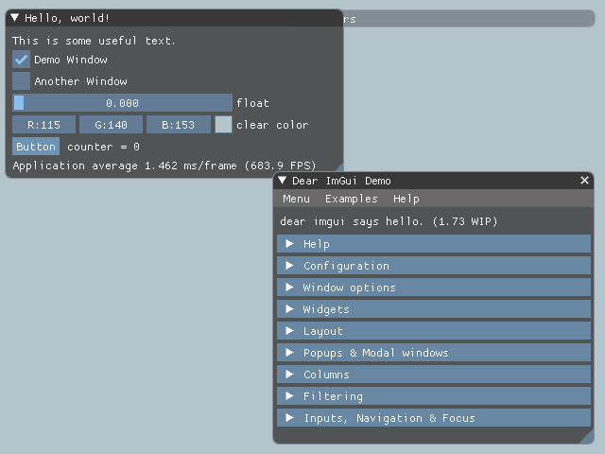Collapse the Hello, world! window triangle
The image size is (605, 454).
click(x=15, y=18)
